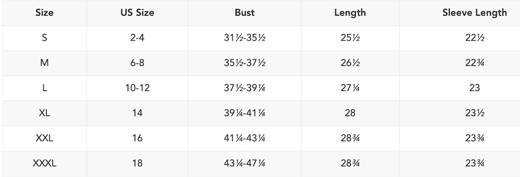Select bust measurement 31½-35½
This screenshot has height=177, width=520.
244,38
